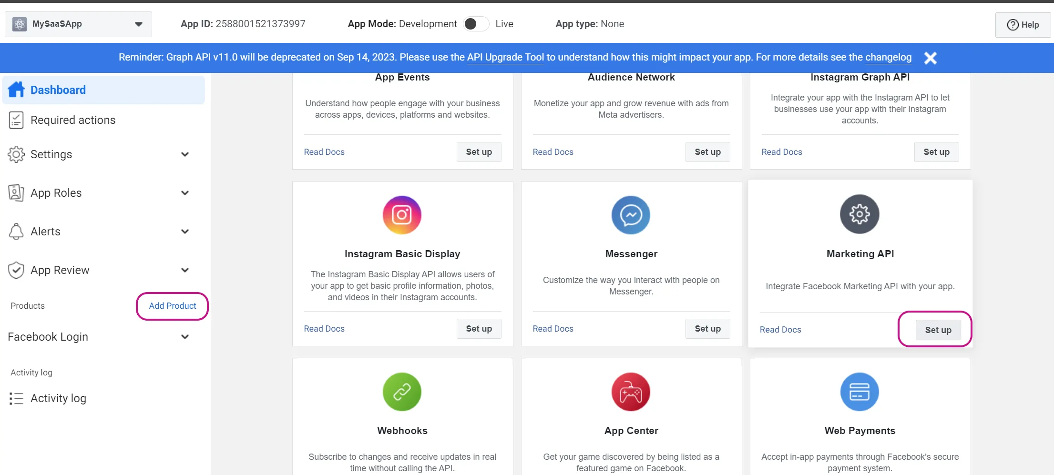Image resolution: width=1054 pixels, height=475 pixels.
Task: Click the Help question mark icon
Action: [1013, 25]
